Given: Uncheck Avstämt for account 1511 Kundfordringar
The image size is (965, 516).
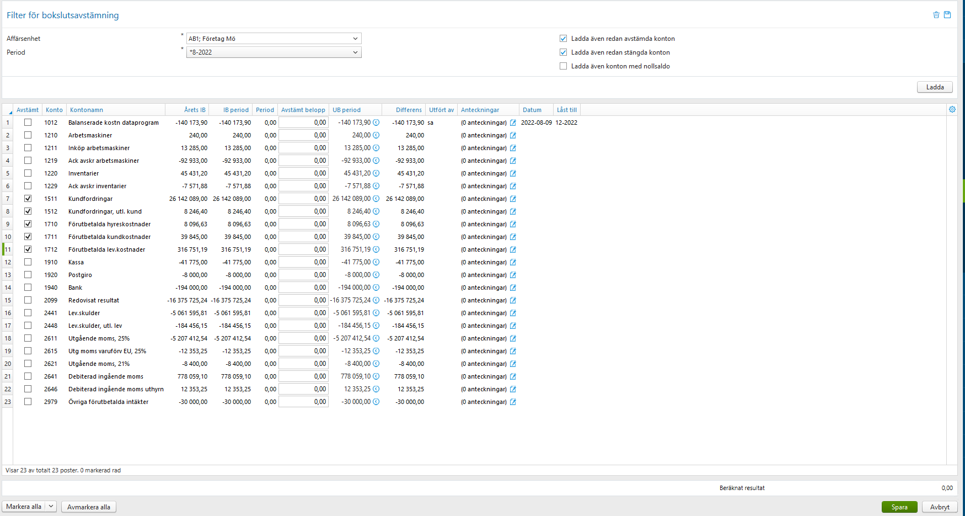Looking at the screenshot, I should [28, 199].
